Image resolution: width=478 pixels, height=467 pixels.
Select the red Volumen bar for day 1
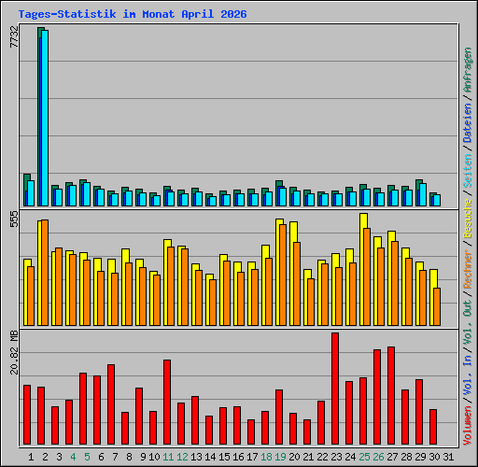(27, 415)
